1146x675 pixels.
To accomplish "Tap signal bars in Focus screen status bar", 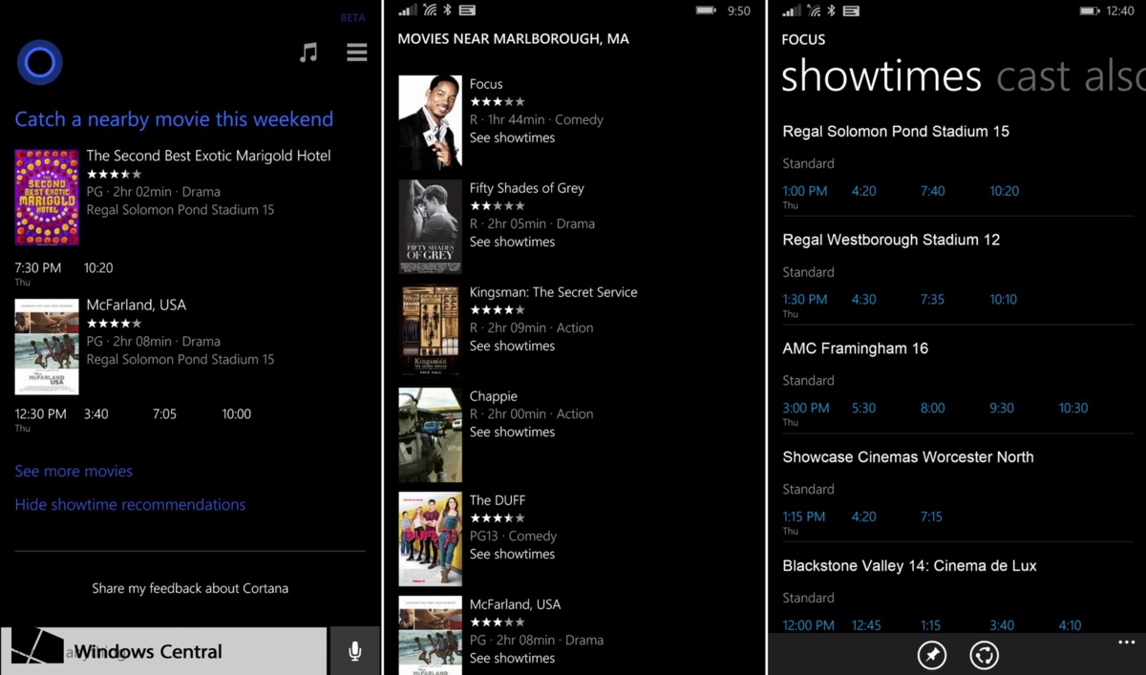I will click(791, 11).
